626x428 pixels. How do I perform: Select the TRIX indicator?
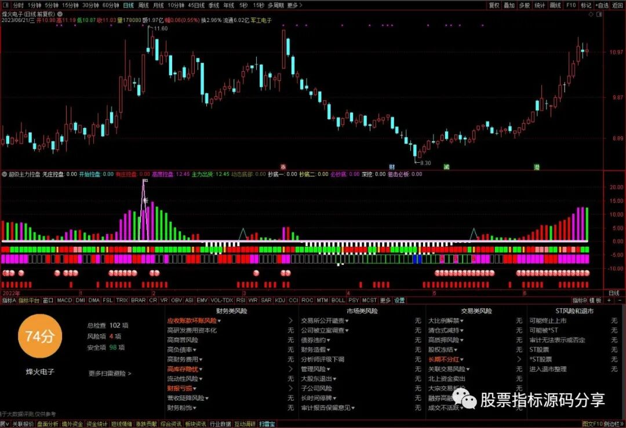tap(122, 300)
